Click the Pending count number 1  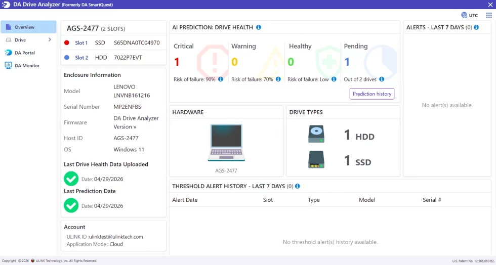347,62
